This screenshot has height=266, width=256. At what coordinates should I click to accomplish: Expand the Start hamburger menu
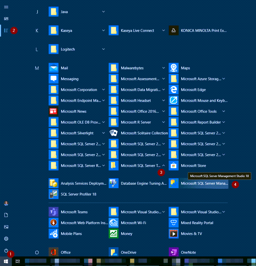tap(6, 7)
